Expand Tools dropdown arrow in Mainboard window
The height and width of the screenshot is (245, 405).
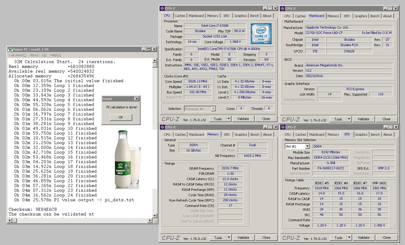click(x=349, y=119)
